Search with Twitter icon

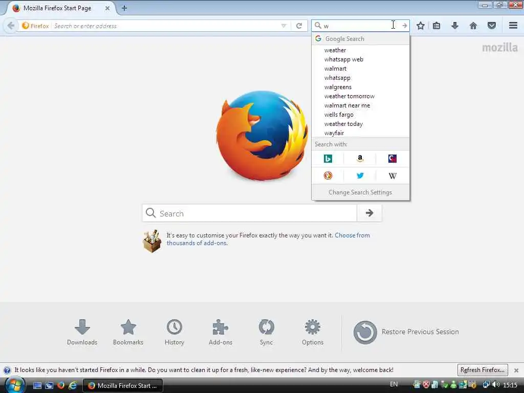[360, 176]
